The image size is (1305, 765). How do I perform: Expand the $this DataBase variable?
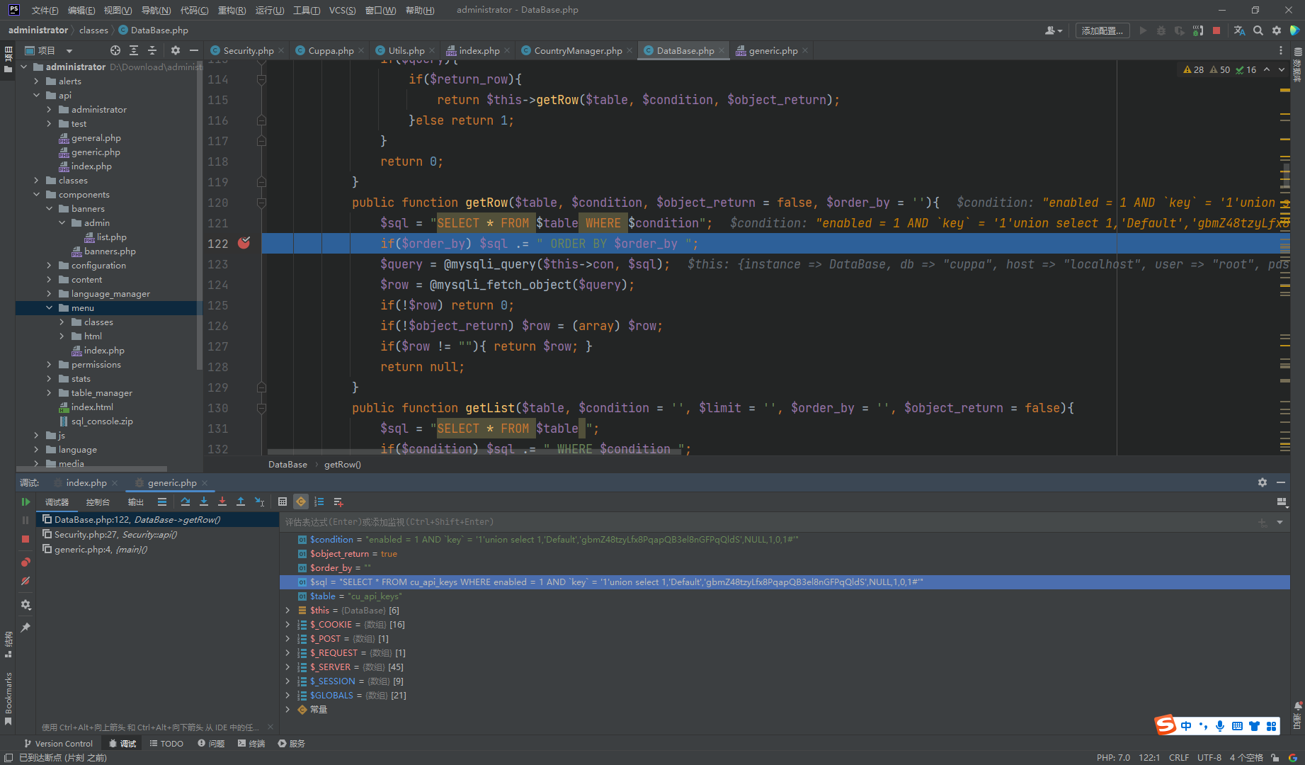tap(287, 611)
